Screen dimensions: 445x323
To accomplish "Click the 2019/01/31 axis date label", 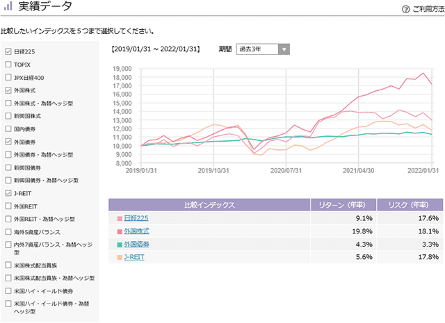I will tap(141, 171).
